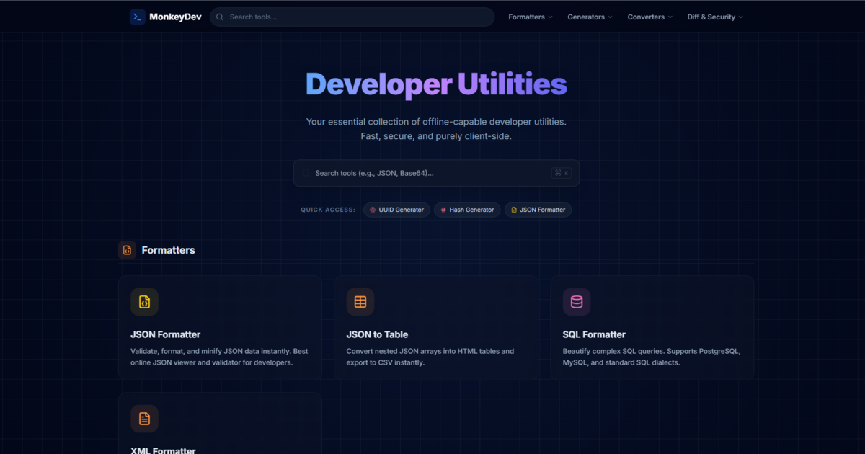Click the magnifier icon in the header search
865x454 pixels.
[220, 17]
